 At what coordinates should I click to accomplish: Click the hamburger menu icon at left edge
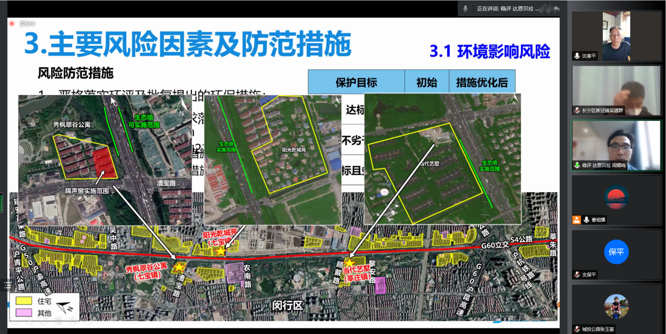tap(7, 285)
